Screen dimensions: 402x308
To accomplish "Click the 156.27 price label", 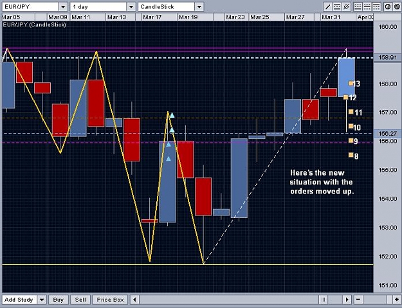I will (387, 134).
